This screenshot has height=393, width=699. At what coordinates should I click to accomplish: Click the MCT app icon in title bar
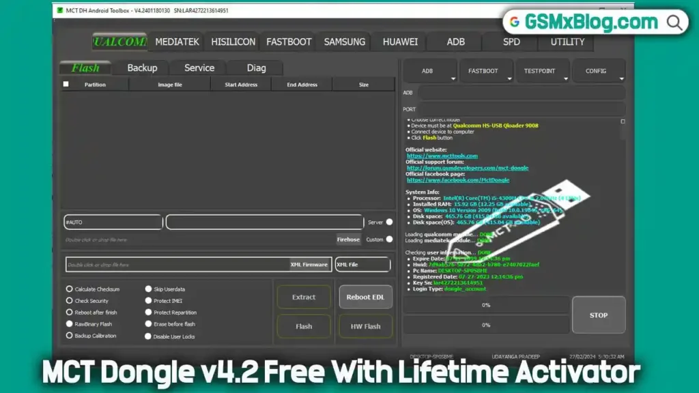click(x=60, y=10)
